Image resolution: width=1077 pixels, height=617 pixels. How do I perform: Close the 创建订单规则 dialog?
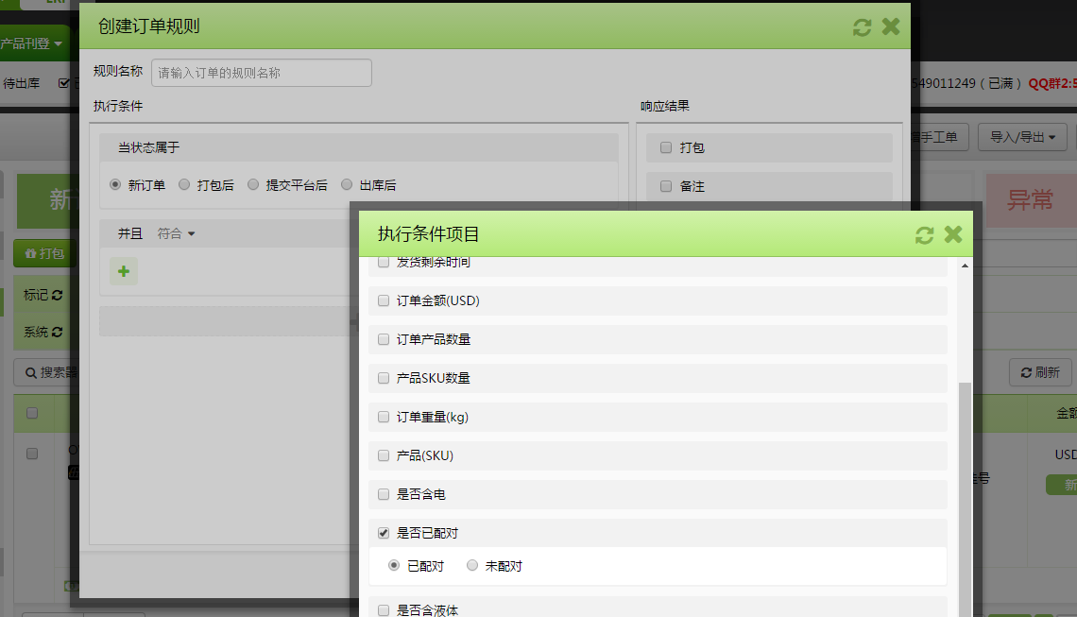pyautogui.click(x=891, y=26)
